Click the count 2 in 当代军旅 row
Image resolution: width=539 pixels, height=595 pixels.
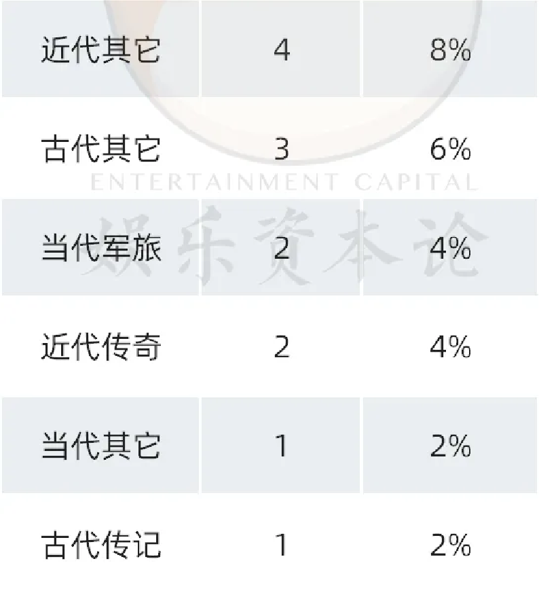(x=282, y=248)
